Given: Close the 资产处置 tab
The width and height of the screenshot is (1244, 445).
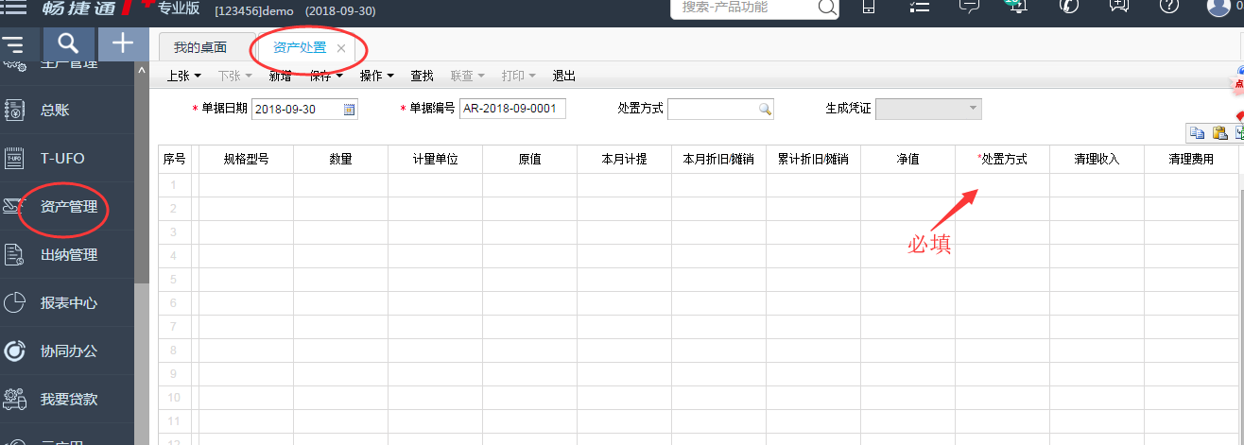Looking at the screenshot, I should [341, 48].
